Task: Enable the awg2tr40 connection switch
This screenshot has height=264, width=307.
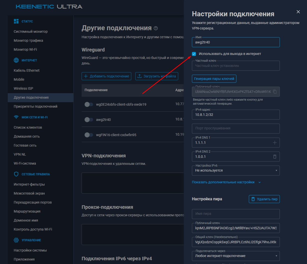Action: pos(89,120)
